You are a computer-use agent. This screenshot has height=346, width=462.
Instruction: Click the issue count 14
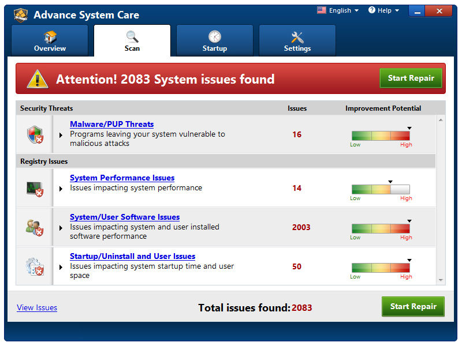tap(297, 188)
